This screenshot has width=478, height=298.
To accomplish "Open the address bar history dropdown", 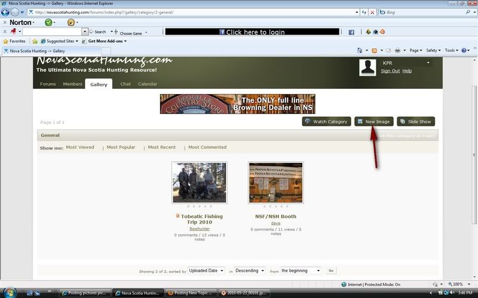I will [357, 13].
